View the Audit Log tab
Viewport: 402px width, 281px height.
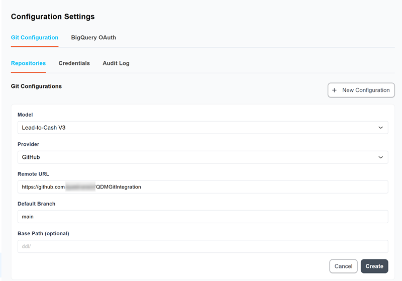point(116,63)
